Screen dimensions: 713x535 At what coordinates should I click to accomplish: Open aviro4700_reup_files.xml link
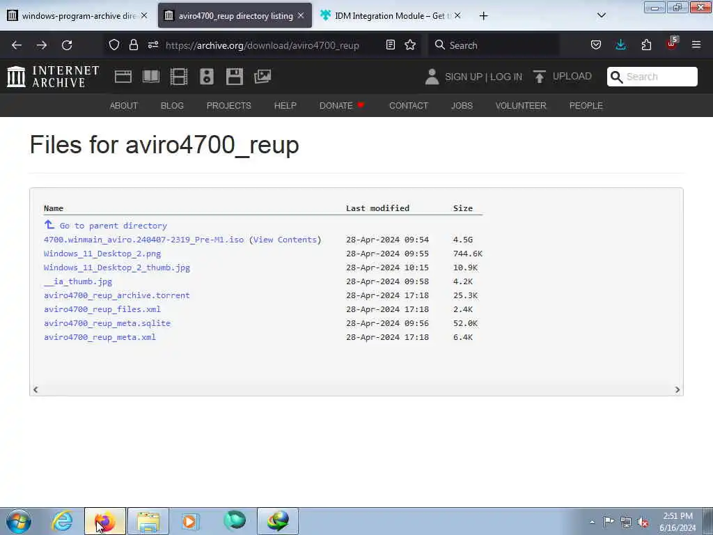(102, 309)
